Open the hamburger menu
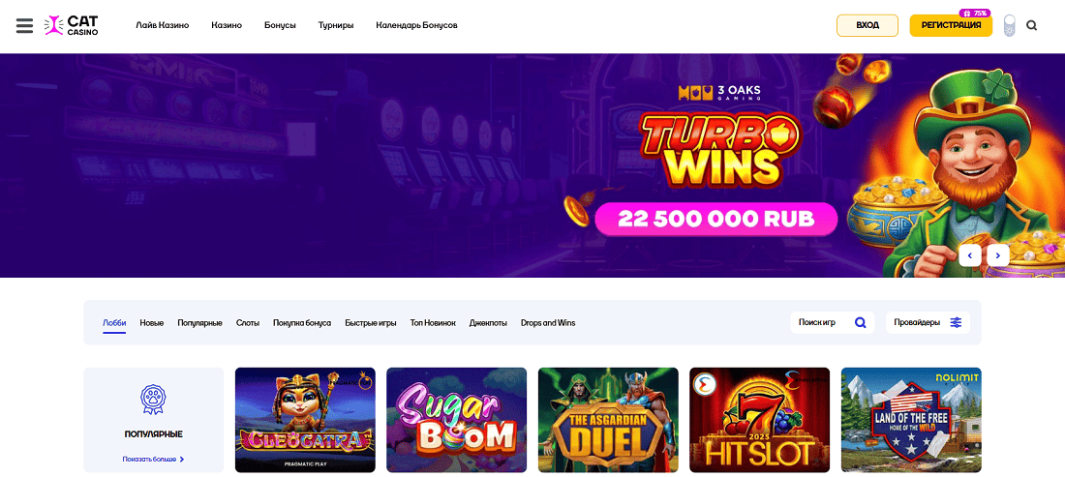This screenshot has width=1065, height=477. [x=24, y=25]
